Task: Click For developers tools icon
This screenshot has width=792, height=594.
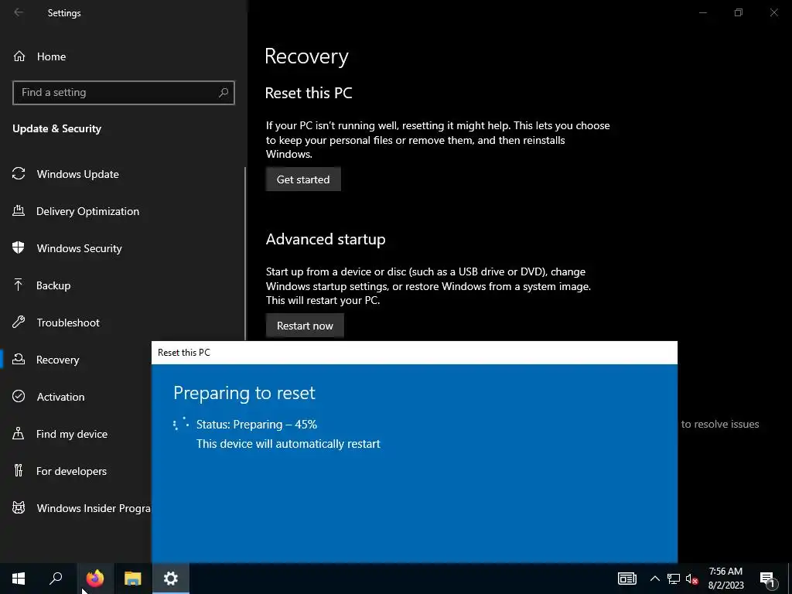Action: tap(19, 470)
